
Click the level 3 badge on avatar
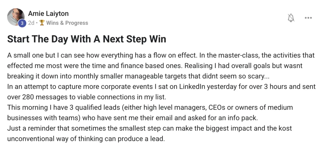click(x=22, y=23)
